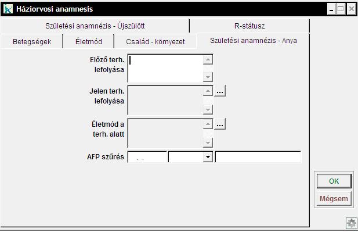Focus the Előző terh. lefolyása text area
The height and width of the screenshot is (232, 358).
pos(165,68)
